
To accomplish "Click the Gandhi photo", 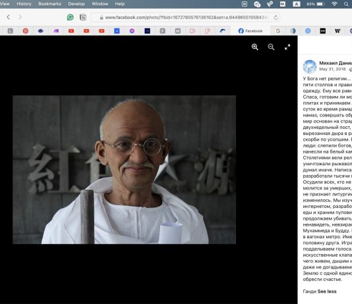I will (124, 170).
